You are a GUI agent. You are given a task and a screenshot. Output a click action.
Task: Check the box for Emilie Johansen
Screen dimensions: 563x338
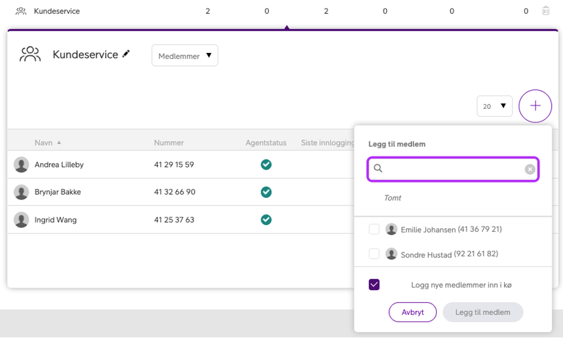(374, 229)
